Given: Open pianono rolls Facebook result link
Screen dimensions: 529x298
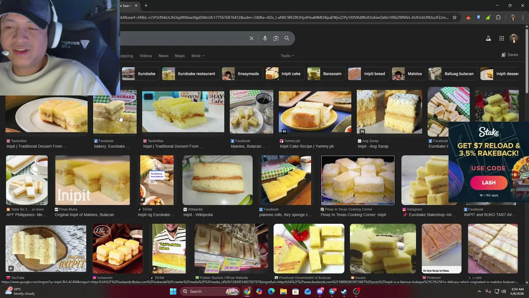Looking at the screenshot, I should pyautogui.click(x=285, y=215).
